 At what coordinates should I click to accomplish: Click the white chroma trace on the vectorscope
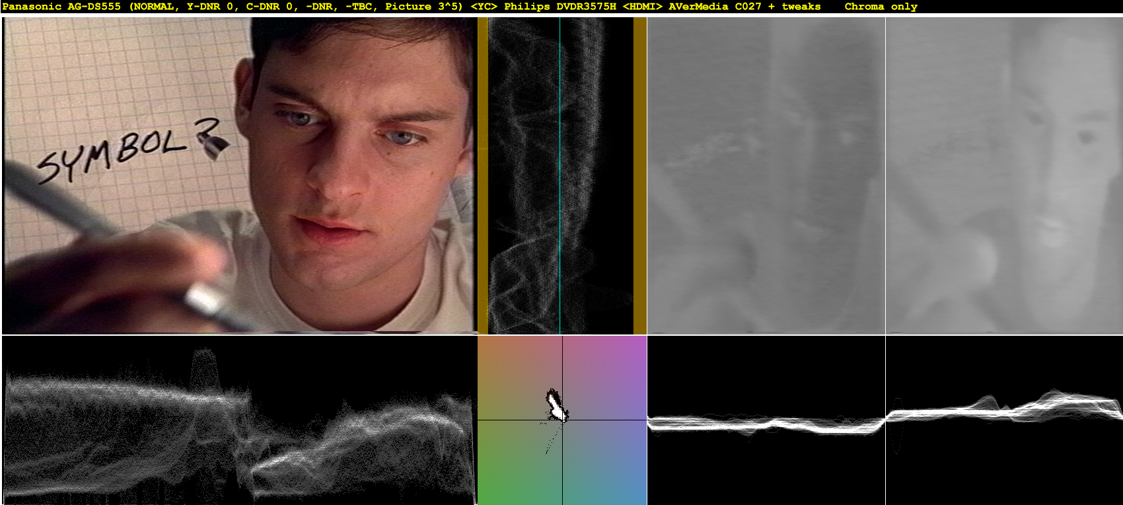[556, 405]
